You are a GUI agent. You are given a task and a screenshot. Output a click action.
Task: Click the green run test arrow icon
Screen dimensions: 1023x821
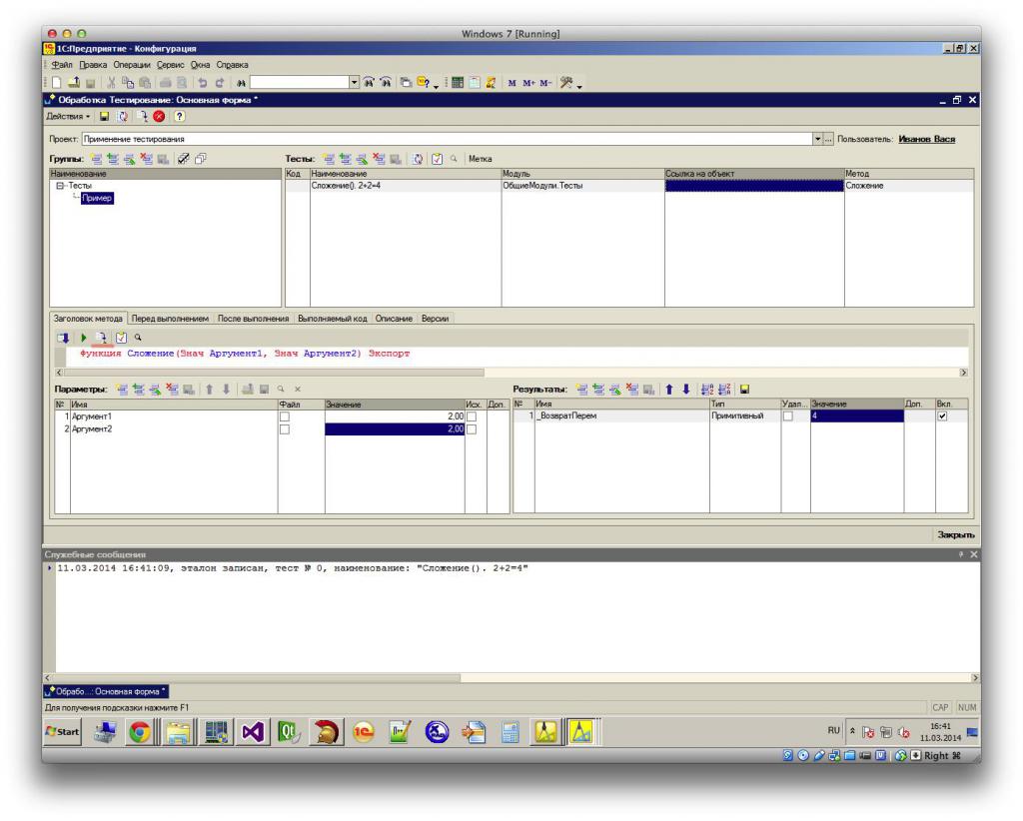tap(84, 338)
